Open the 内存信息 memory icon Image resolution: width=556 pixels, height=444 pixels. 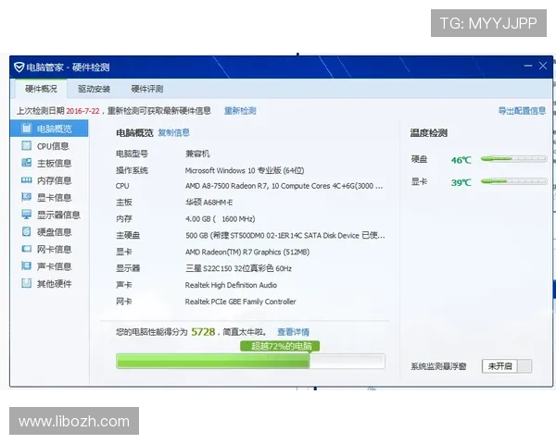pos(26,179)
